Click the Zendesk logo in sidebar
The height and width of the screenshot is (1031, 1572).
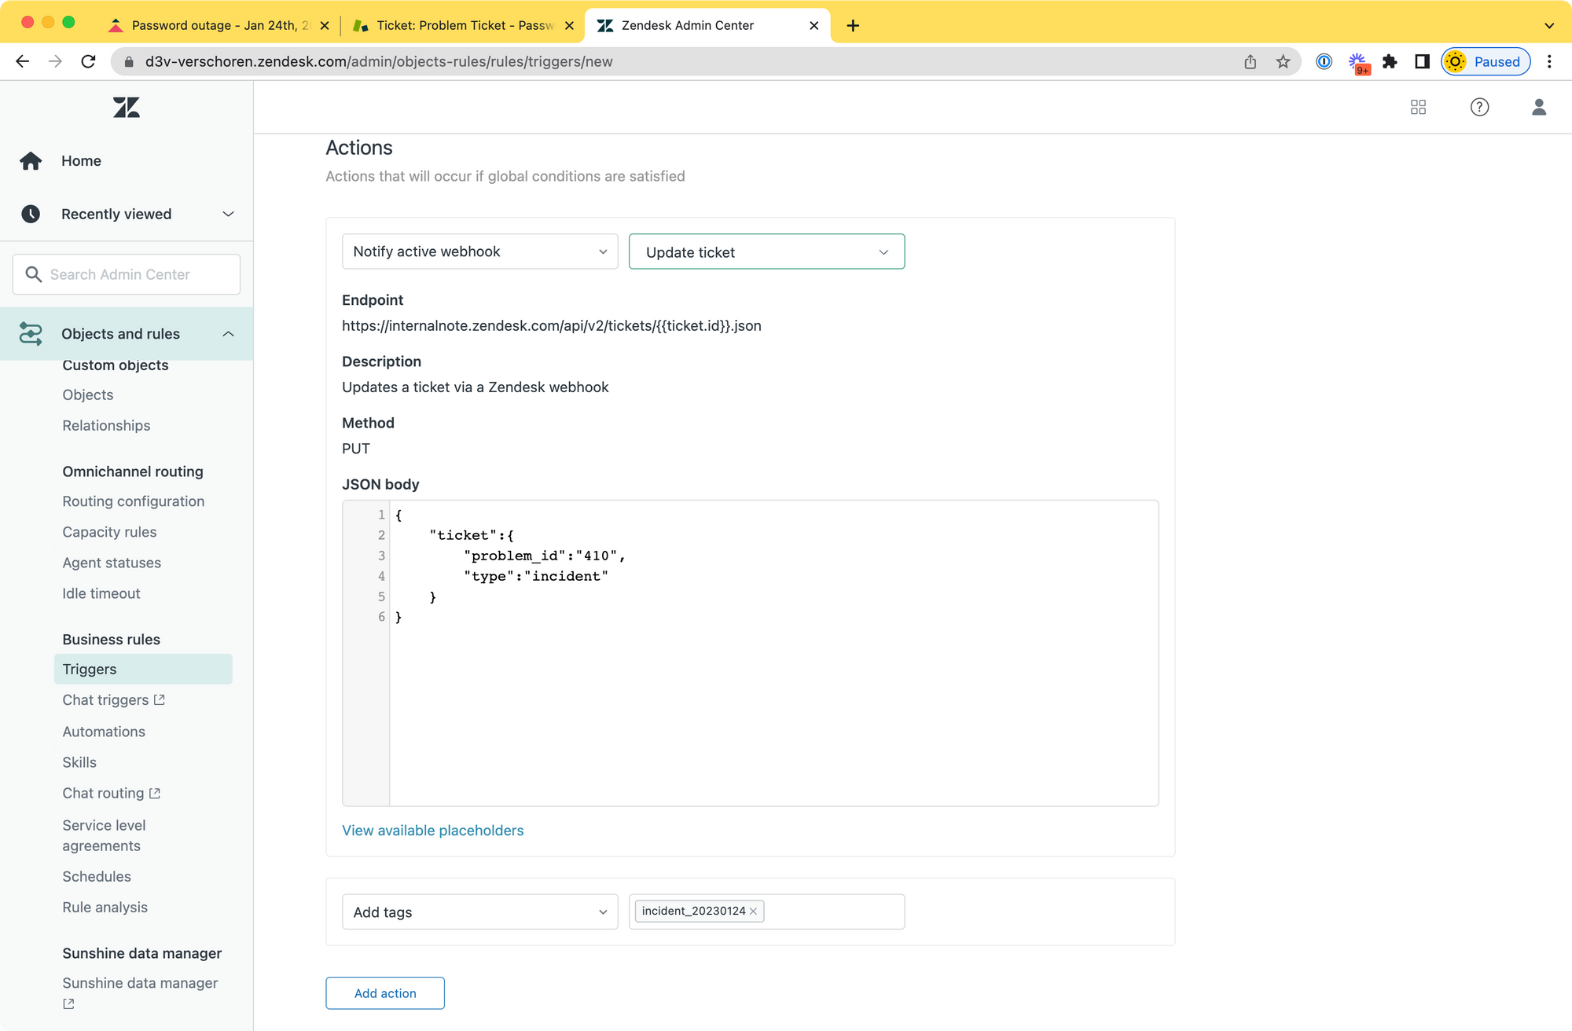click(126, 108)
